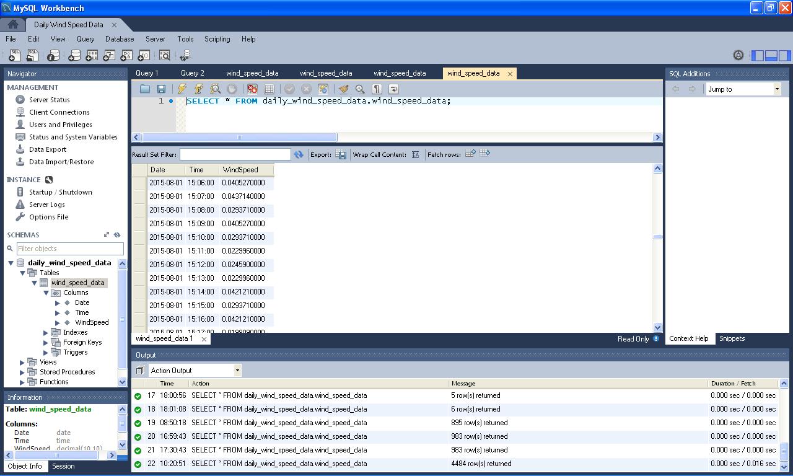Open the Database menu
Screen dimensions: 793x476
[120, 38]
